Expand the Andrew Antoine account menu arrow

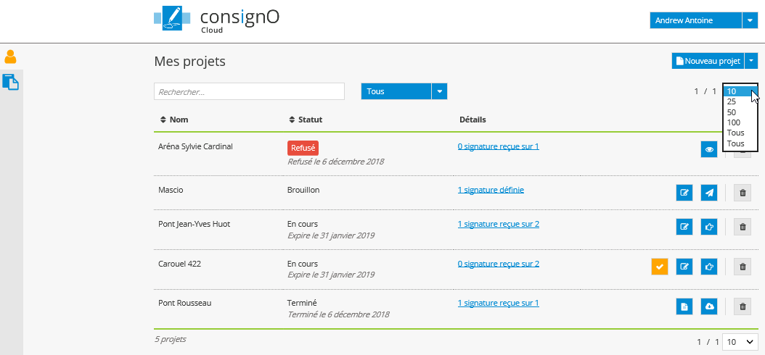click(x=750, y=21)
